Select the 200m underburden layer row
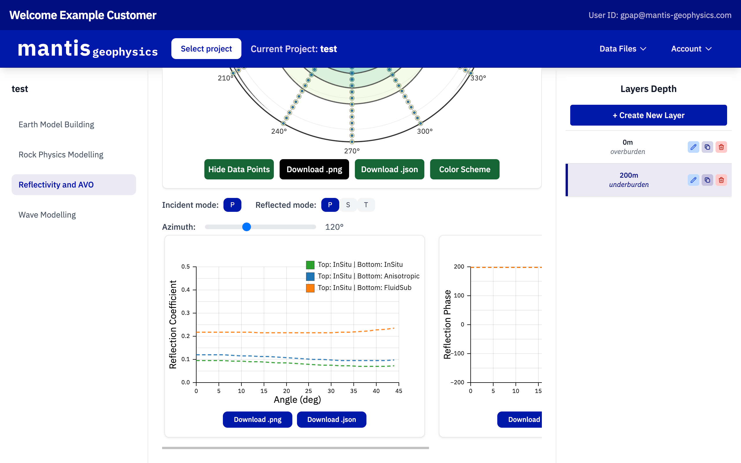 tap(649, 180)
